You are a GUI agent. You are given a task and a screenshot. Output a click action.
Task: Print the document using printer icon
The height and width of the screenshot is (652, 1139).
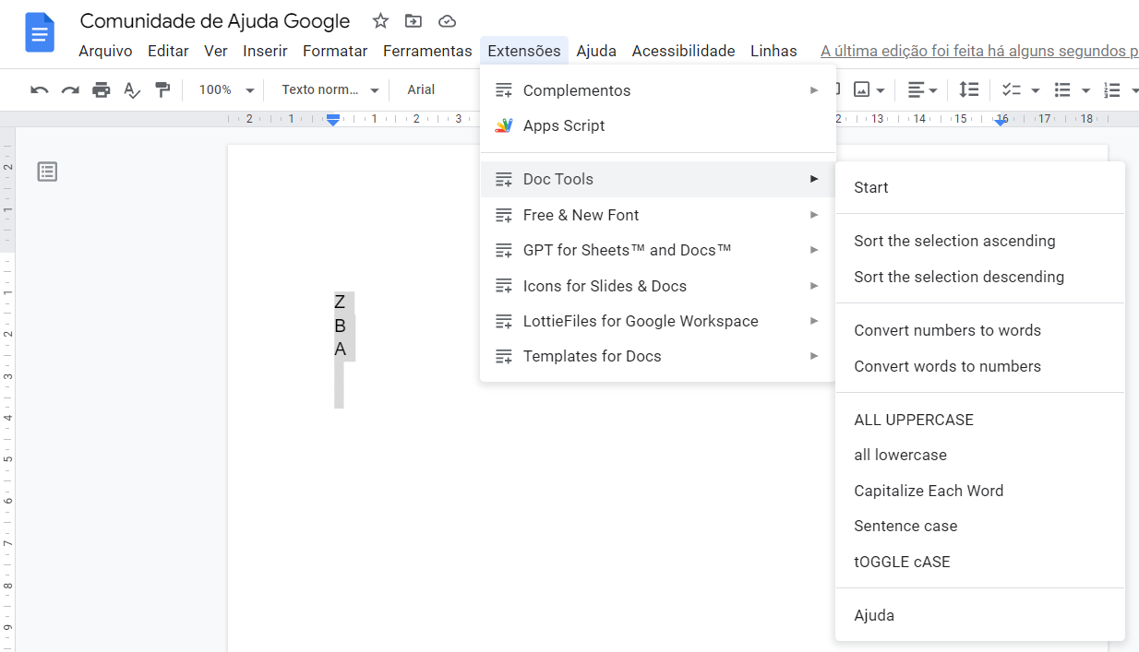102,89
